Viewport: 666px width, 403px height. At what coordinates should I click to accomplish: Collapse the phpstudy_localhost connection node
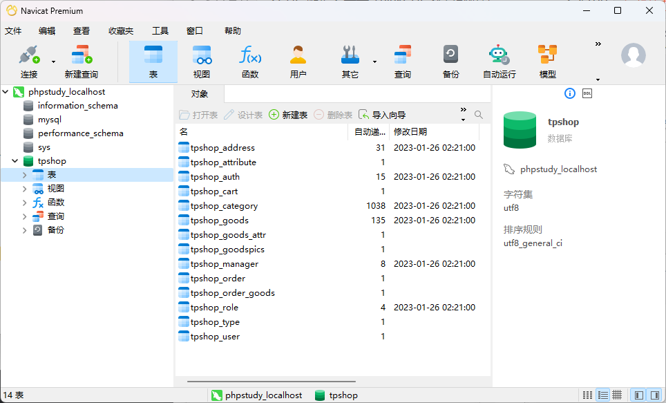click(6, 91)
